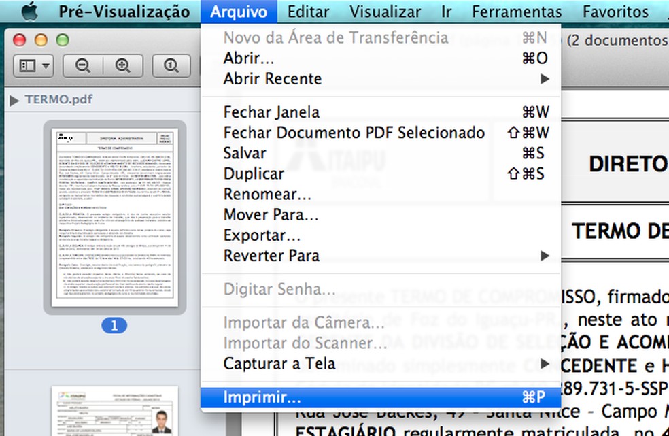Open the Favoritos menu

pos(615,12)
